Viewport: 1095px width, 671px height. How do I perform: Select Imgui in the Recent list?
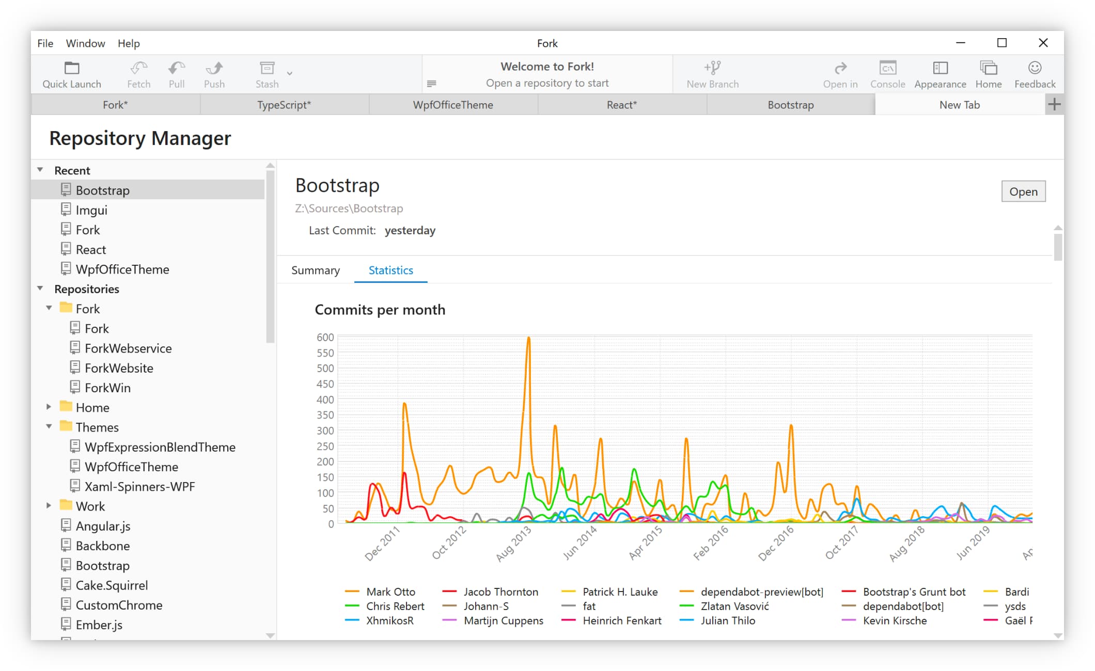point(148,210)
